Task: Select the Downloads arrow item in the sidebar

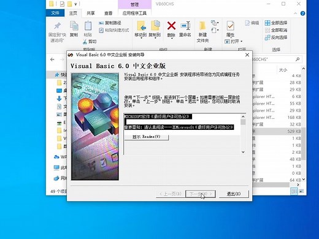Action: tap(59, 99)
